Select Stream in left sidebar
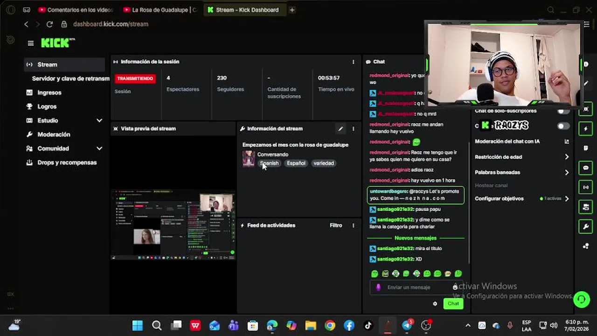The width and height of the screenshot is (597, 336). tap(65, 64)
